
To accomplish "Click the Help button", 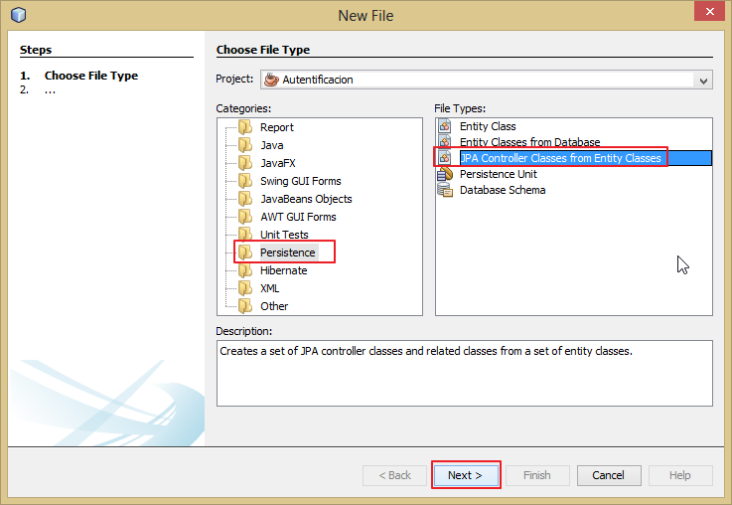I will coord(680,475).
